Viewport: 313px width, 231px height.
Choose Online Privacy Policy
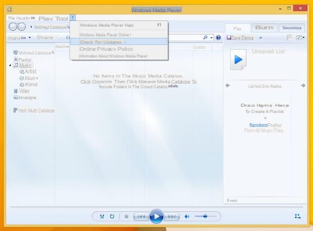point(119,49)
